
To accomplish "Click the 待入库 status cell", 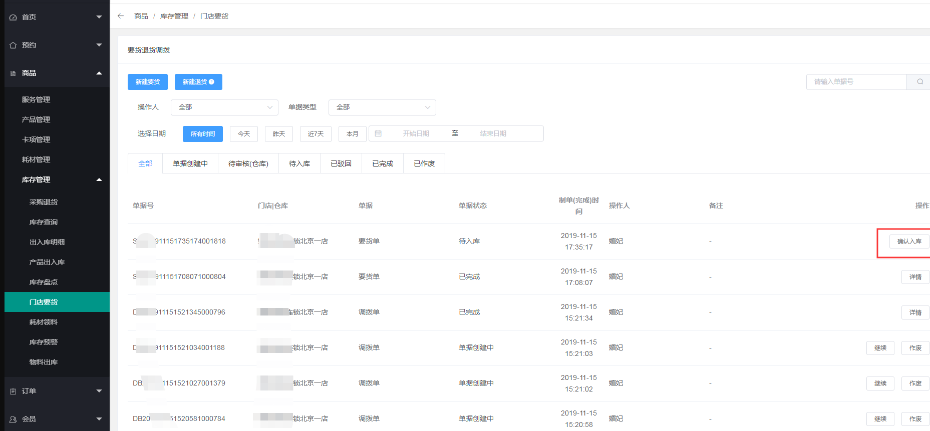I will (x=469, y=241).
